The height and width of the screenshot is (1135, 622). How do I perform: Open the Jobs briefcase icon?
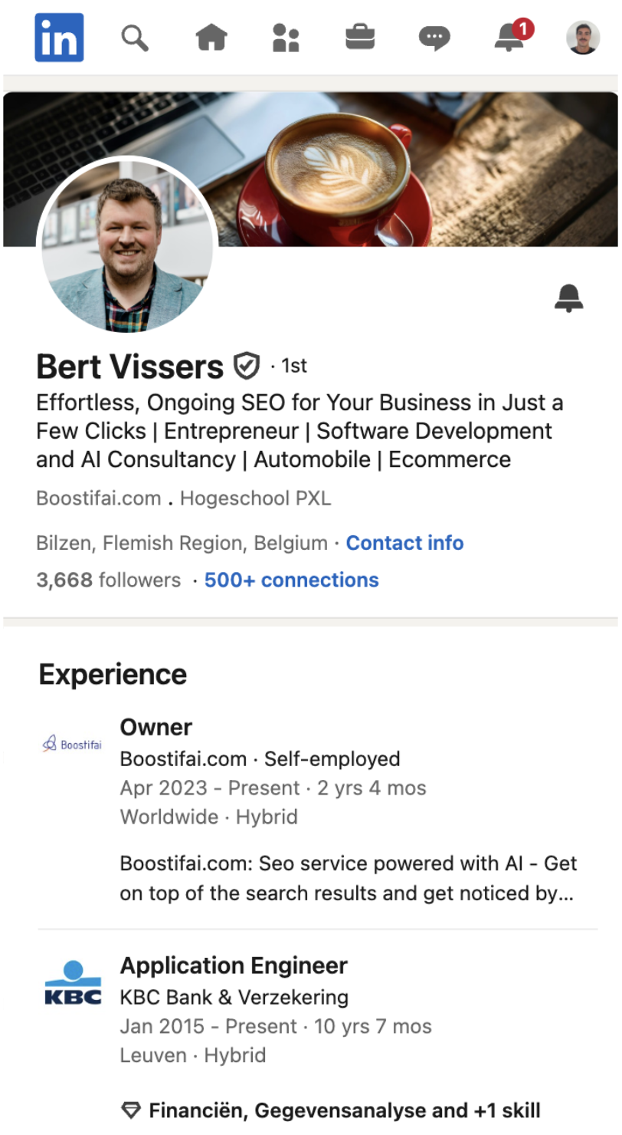pos(360,37)
